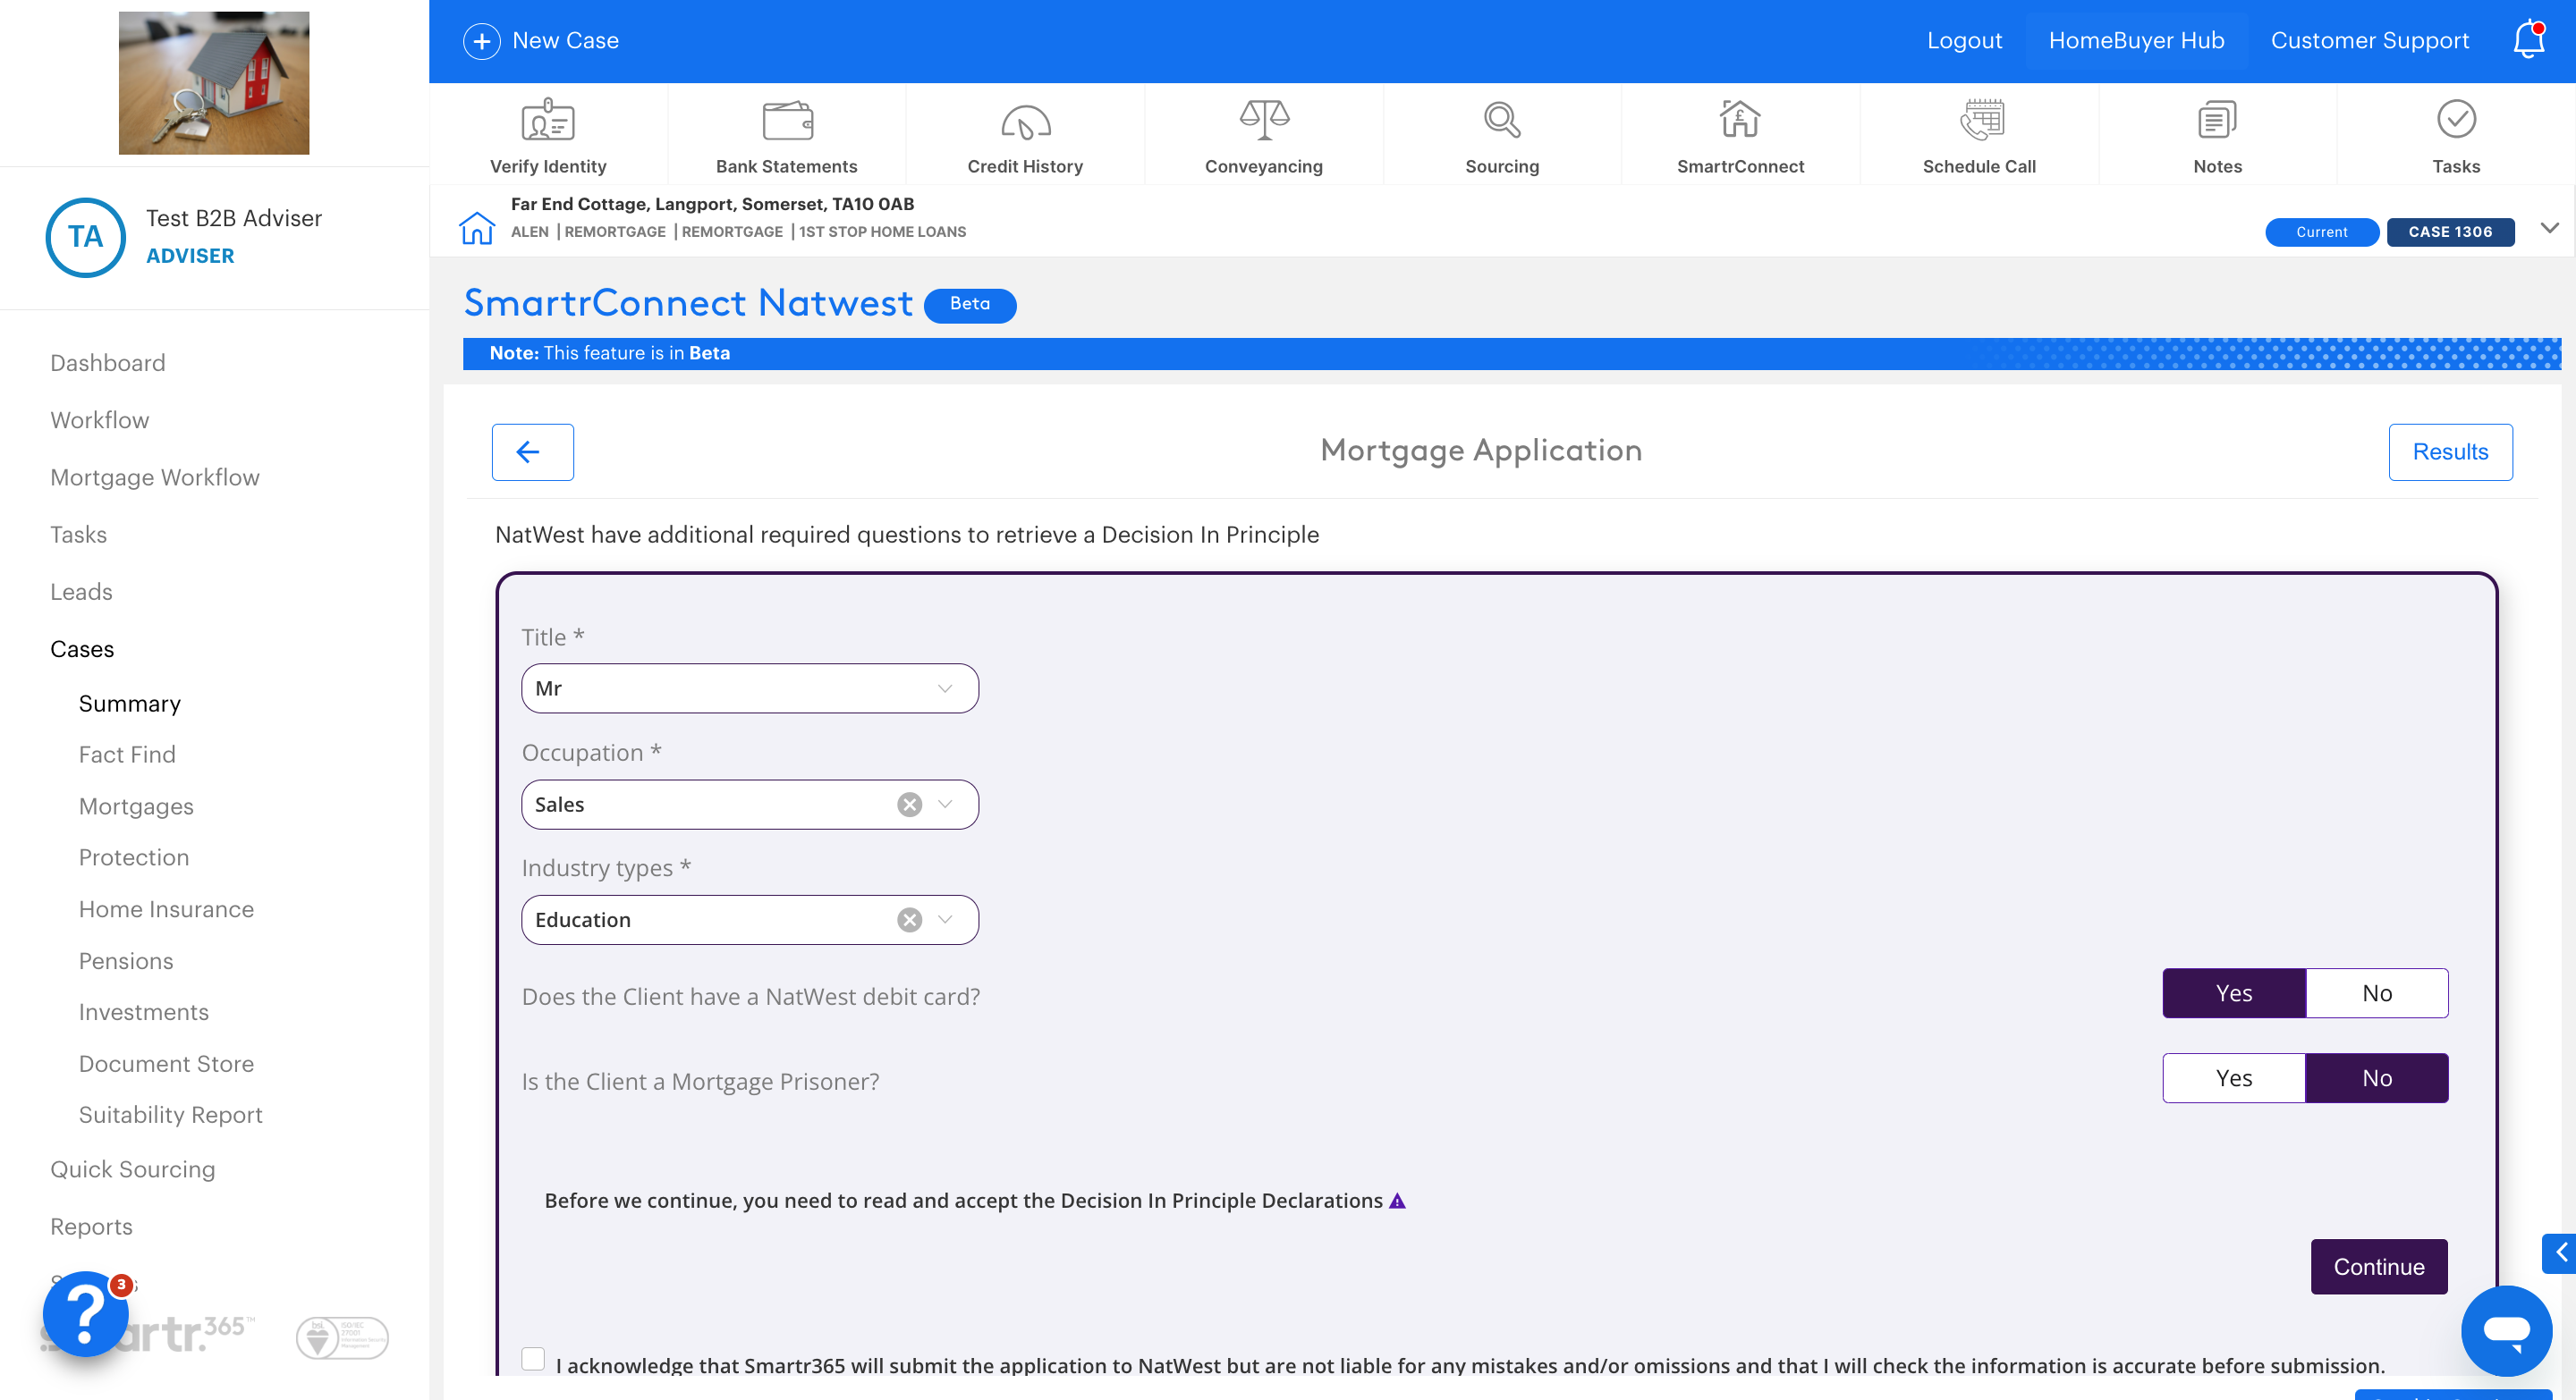Go back with the left arrow button

tap(532, 451)
